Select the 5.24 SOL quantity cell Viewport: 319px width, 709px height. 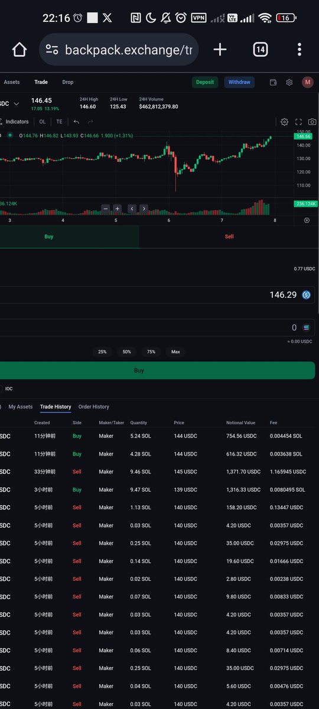point(141,436)
